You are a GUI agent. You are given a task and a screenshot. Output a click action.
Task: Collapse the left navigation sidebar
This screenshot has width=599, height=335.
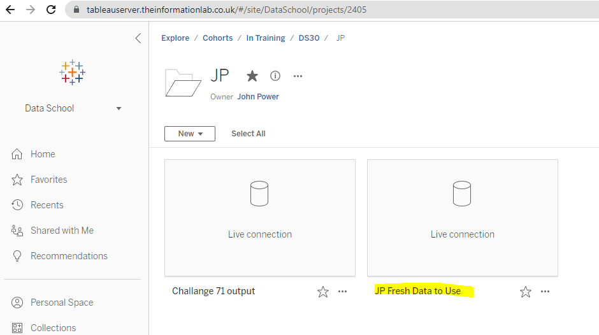pyautogui.click(x=138, y=38)
